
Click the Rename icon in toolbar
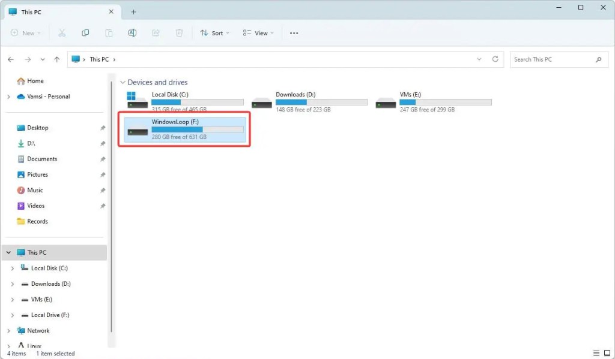coord(132,33)
